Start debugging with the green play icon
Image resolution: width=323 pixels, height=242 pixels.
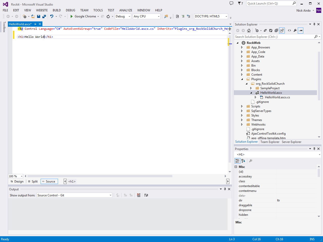pyautogui.click(x=72, y=16)
